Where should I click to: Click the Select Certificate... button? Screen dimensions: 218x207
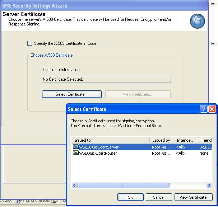point(72,94)
